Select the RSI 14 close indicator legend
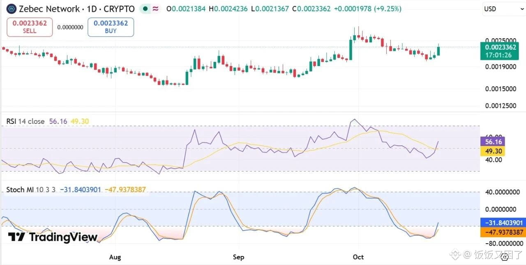The width and height of the screenshot is (526, 265). click(25, 121)
